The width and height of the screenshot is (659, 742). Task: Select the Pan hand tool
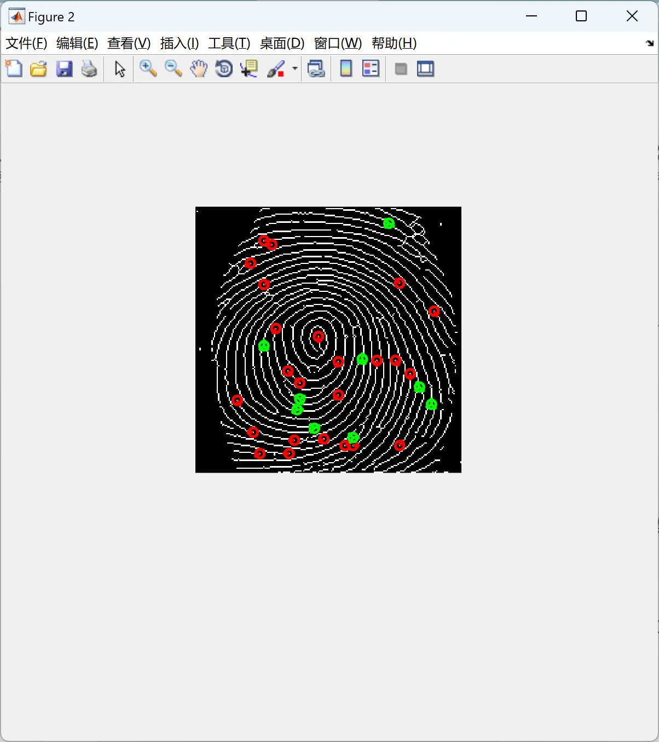click(x=199, y=69)
